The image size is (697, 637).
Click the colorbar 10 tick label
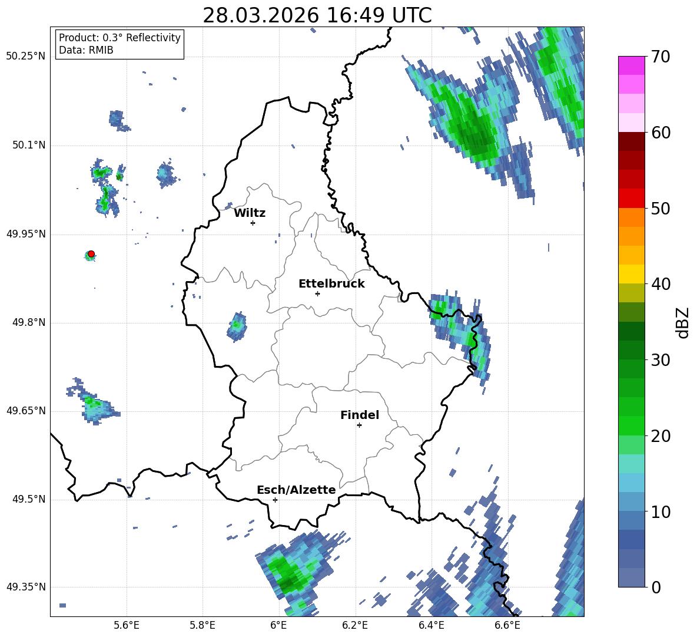click(661, 512)
